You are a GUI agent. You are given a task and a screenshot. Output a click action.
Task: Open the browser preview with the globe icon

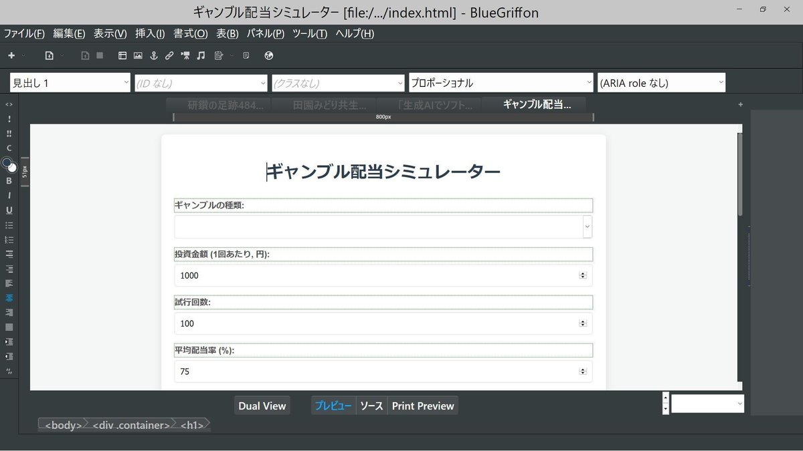pos(268,55)
